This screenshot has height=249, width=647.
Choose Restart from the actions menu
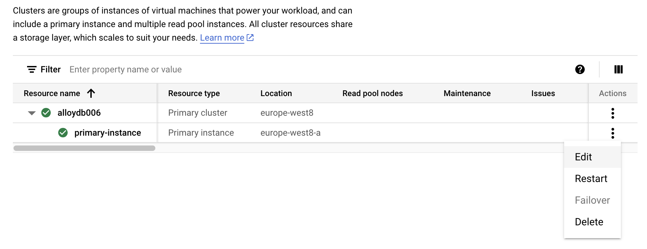click(x=592, y=179)
